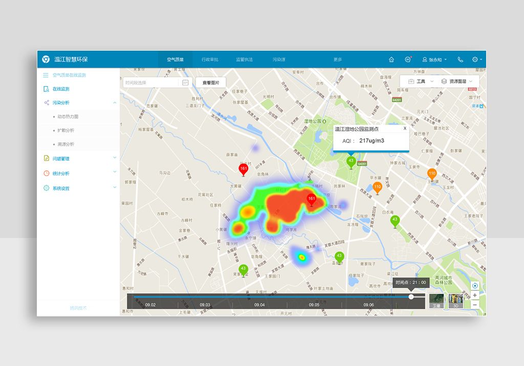
Task: Click the 统计分析 clock icon
Action: click(47, 173)
